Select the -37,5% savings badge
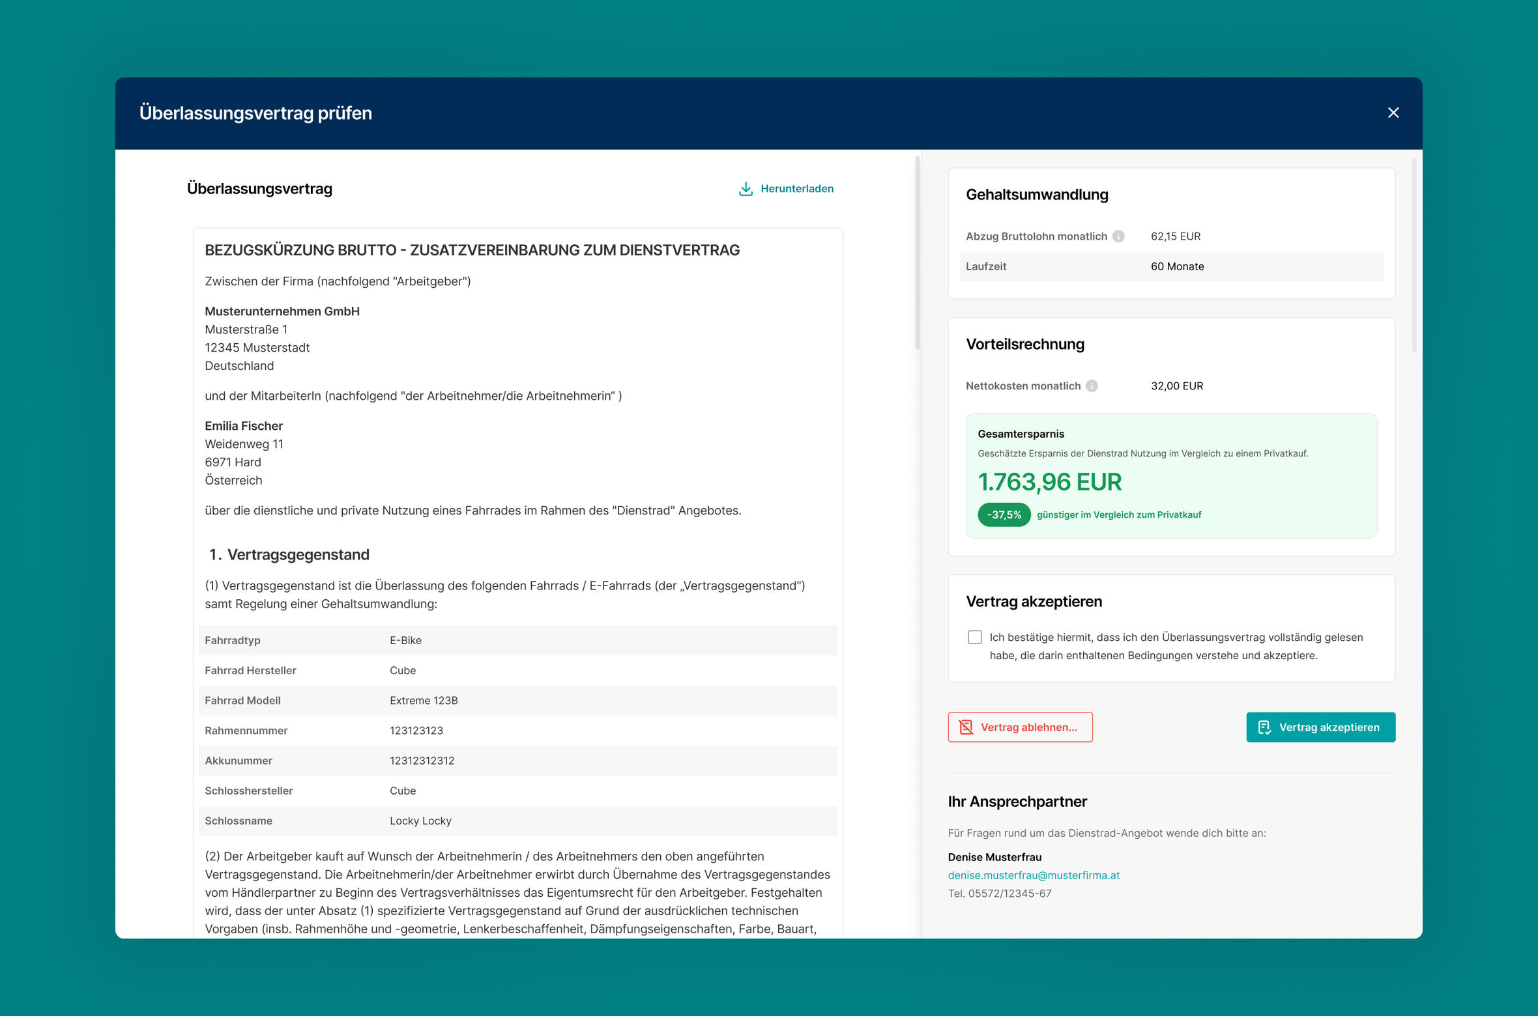1538x1016 pixels. (x=1004, y=515)
